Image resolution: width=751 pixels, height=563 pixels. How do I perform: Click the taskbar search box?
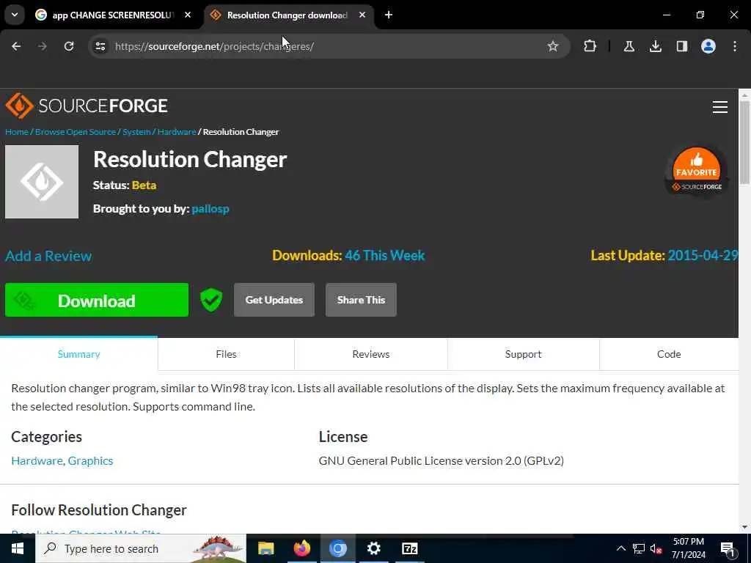(x=141, y=548)
